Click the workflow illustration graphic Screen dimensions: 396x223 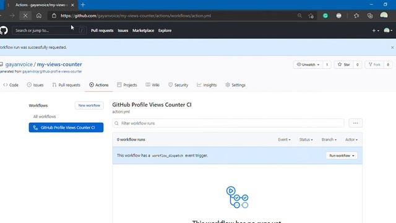(237, 197)
